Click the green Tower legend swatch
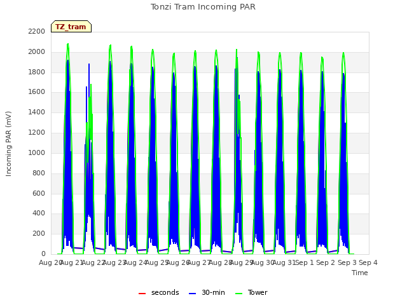 click(238, 294)
